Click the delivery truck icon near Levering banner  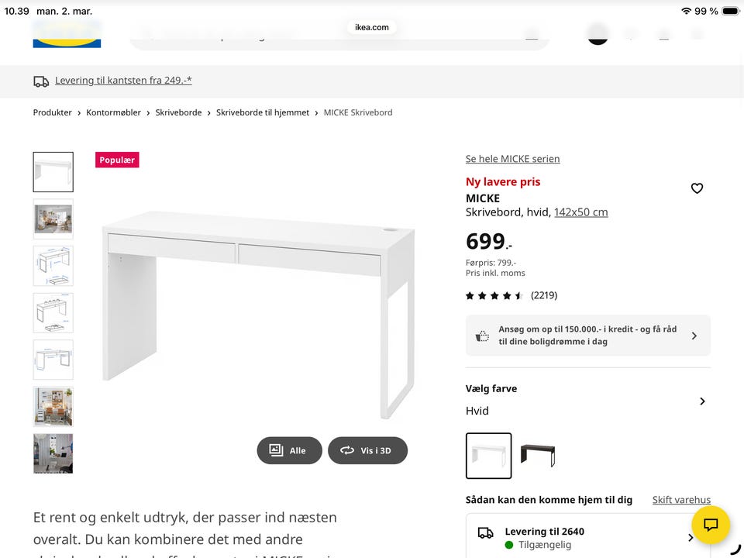point(40,81)
